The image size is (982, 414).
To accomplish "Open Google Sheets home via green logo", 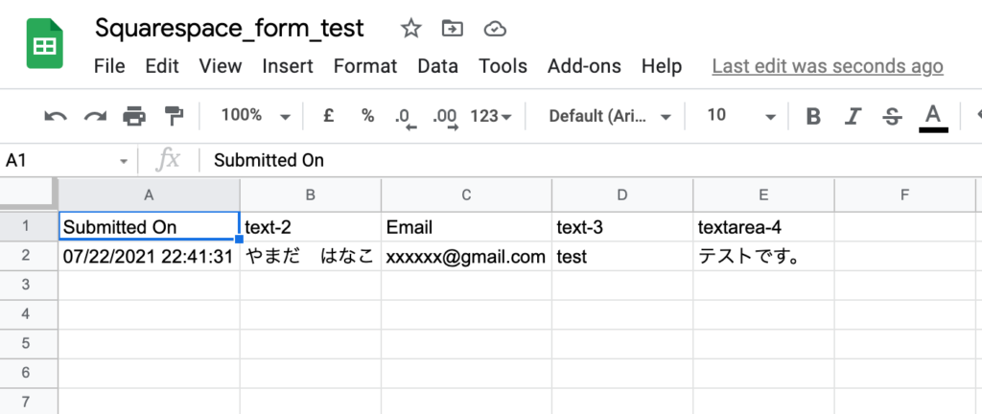I will (44, 43).
